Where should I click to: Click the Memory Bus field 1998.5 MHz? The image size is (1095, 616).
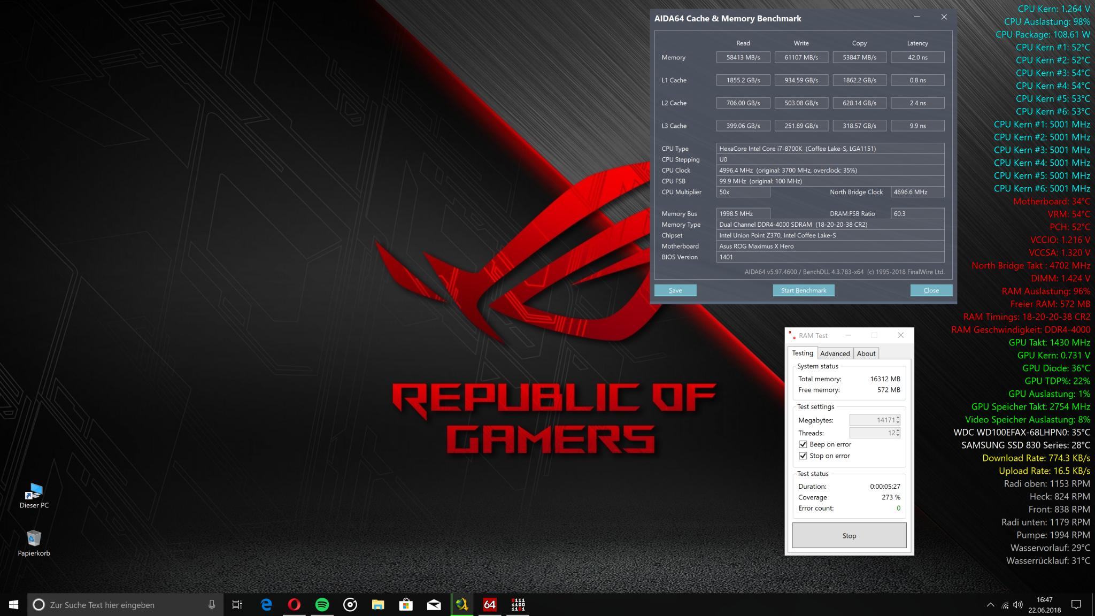click(x=743, y=213)
